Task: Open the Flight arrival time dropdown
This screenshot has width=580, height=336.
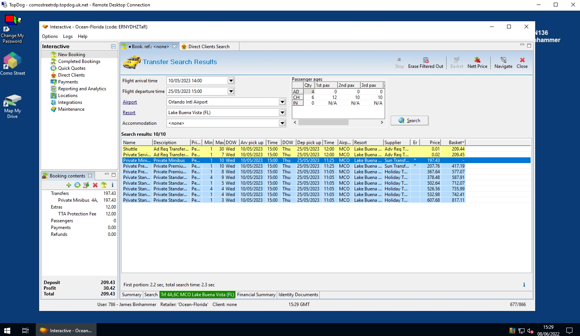Action: [x=231, y=81]
